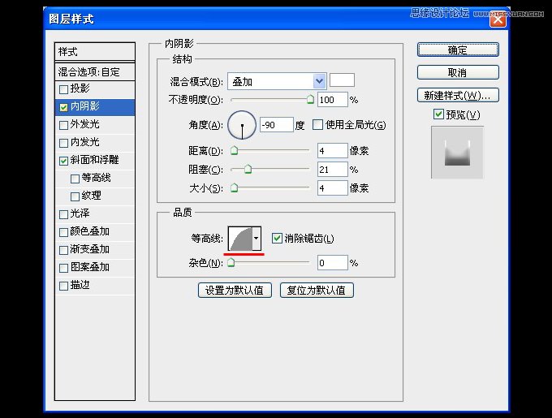Screen dimensions: 552x418
Task: Click the 阻塞 choke slider handle
Action: click(248, 170)
